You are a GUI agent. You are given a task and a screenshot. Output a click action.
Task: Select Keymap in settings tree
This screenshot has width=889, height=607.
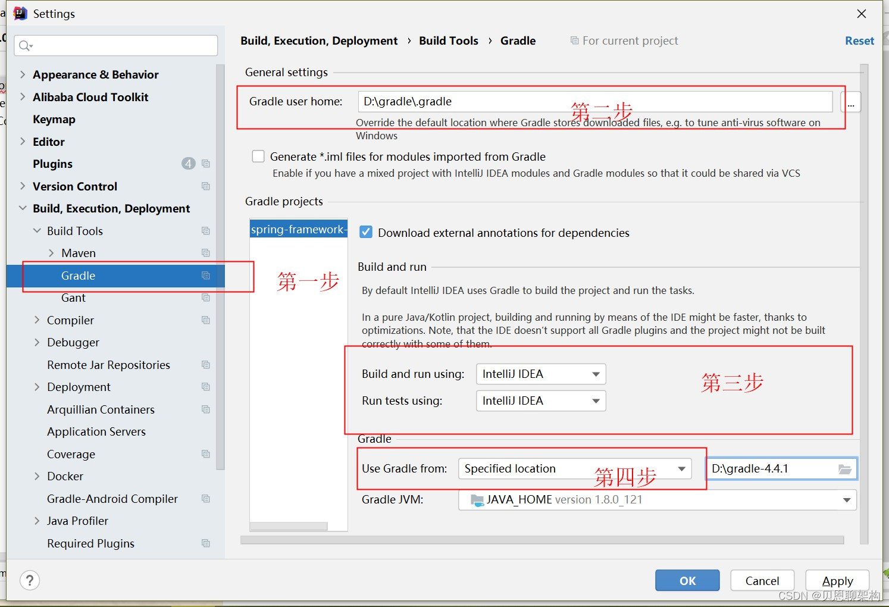pyautogui.click(x=54, y=119)
